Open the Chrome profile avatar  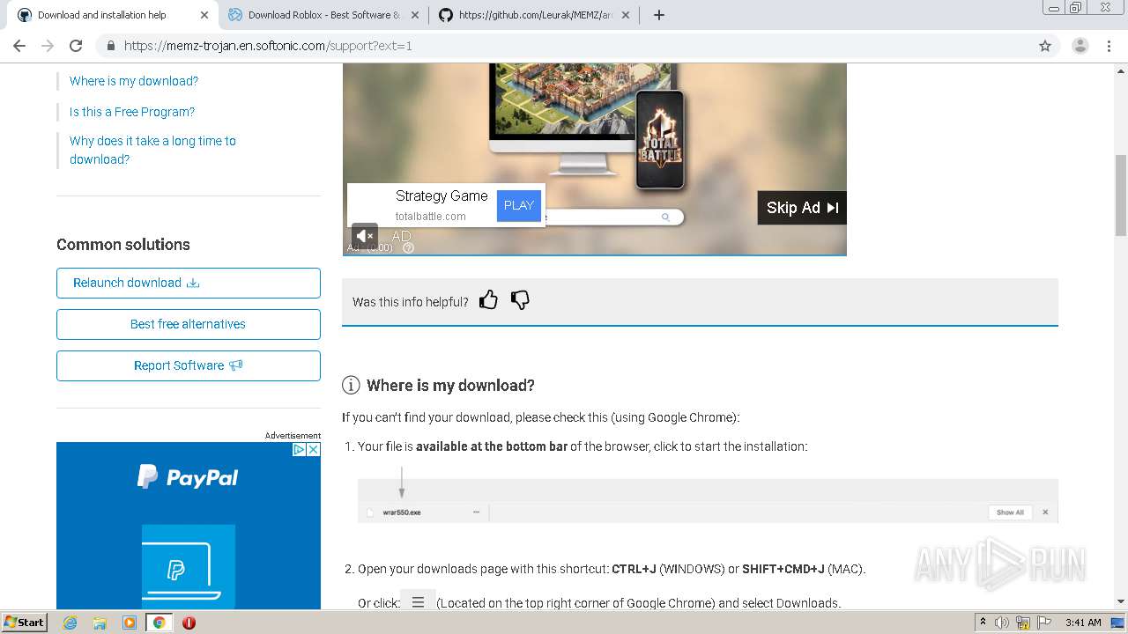[x=1080, y=46]
